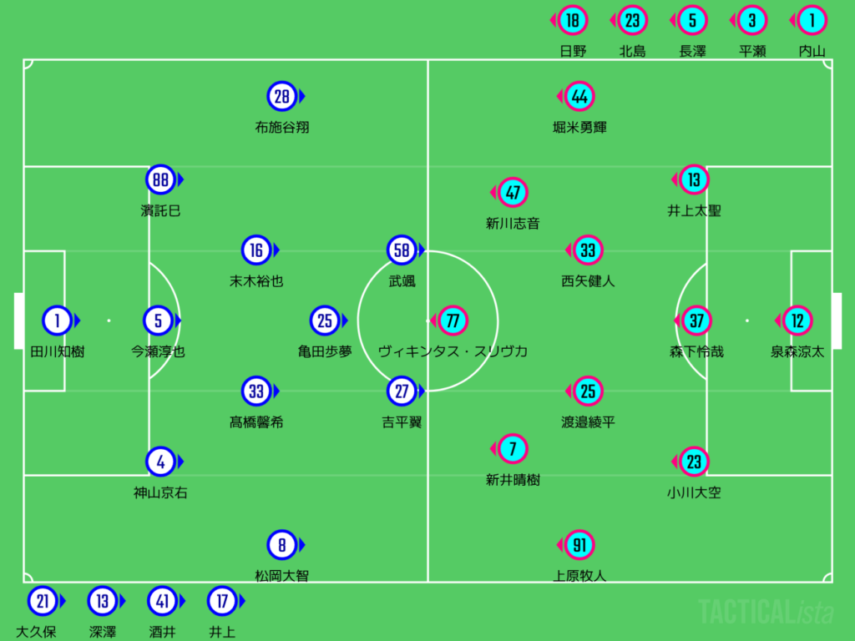
Task: Click the number 44 marker for 堀米勇輝
Action: (579, 97)
